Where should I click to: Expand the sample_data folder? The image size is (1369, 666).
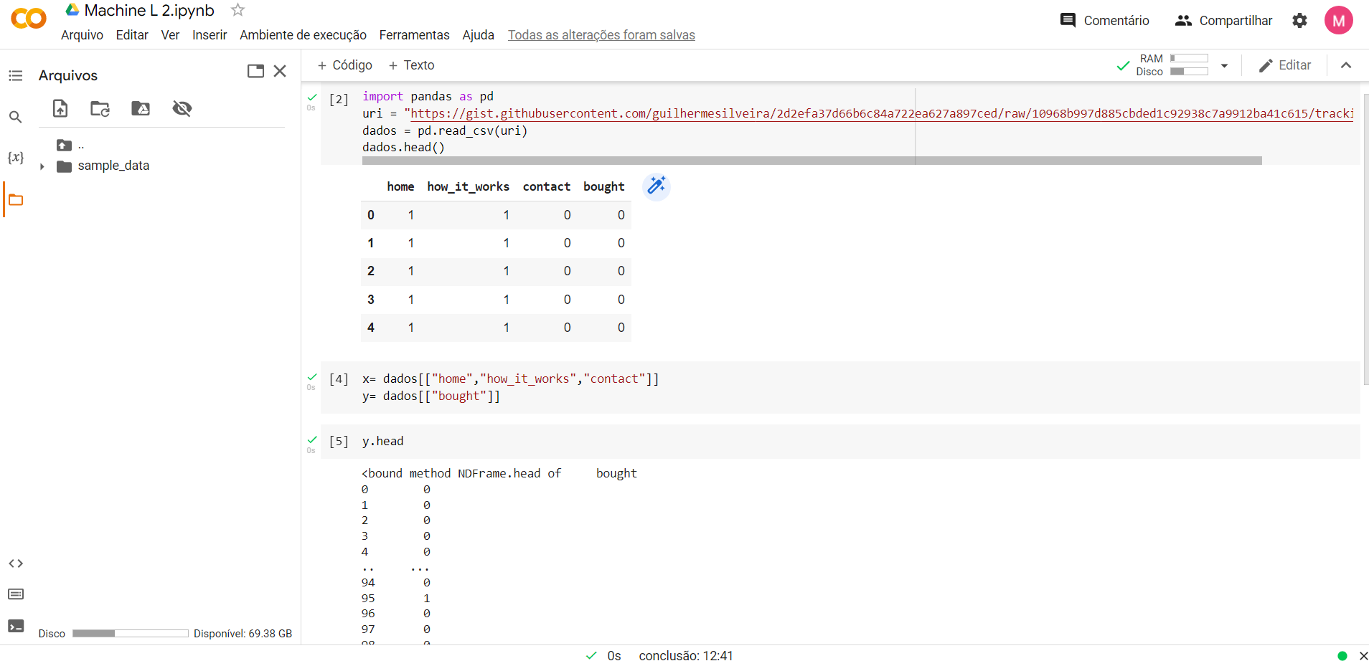42,166
